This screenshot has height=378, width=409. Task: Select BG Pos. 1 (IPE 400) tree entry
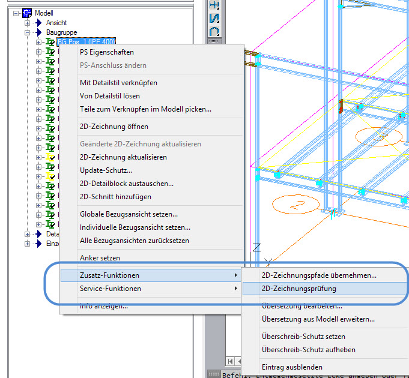(86, 41)
